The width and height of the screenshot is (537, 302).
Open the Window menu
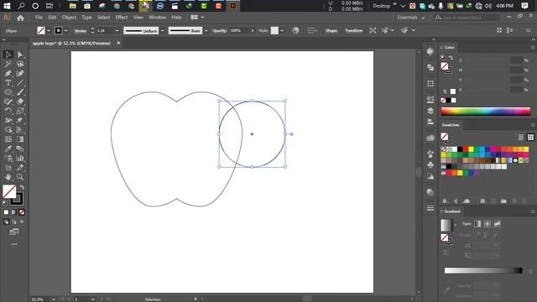157,17
